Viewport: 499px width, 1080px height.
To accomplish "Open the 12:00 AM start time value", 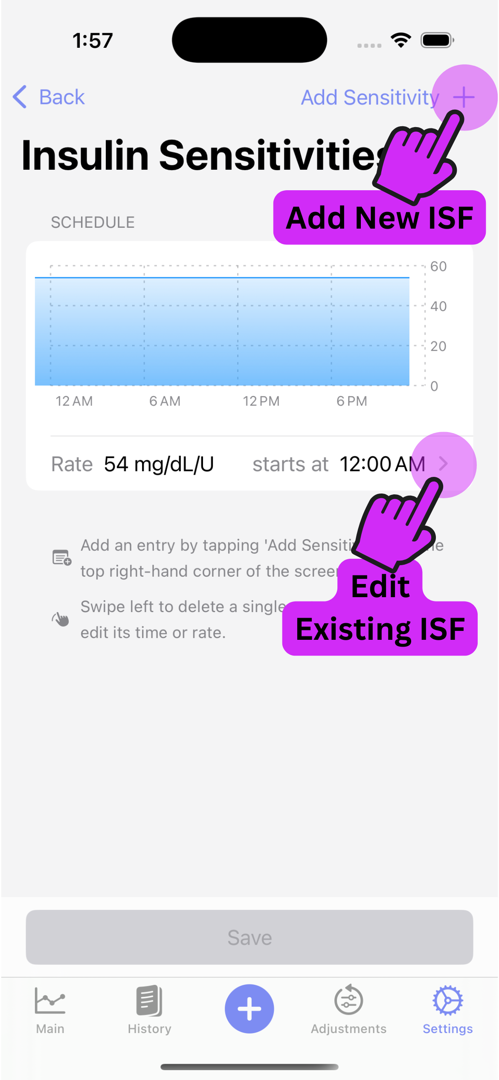I will 382,464.
